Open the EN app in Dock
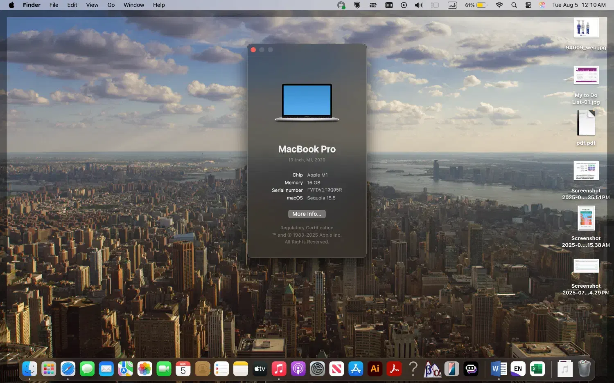 coord(518,369)
